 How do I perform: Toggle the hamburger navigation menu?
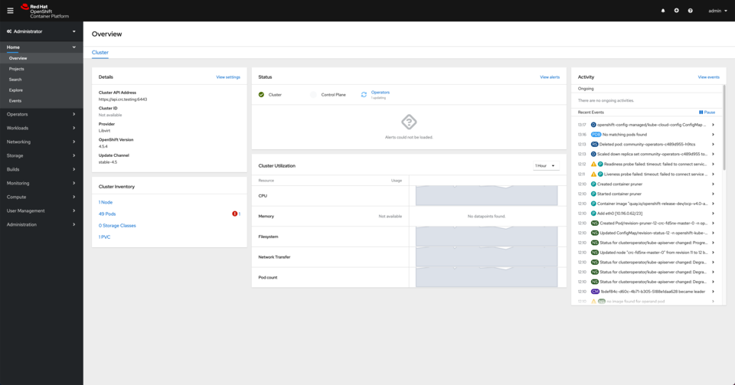coord(10,10)
